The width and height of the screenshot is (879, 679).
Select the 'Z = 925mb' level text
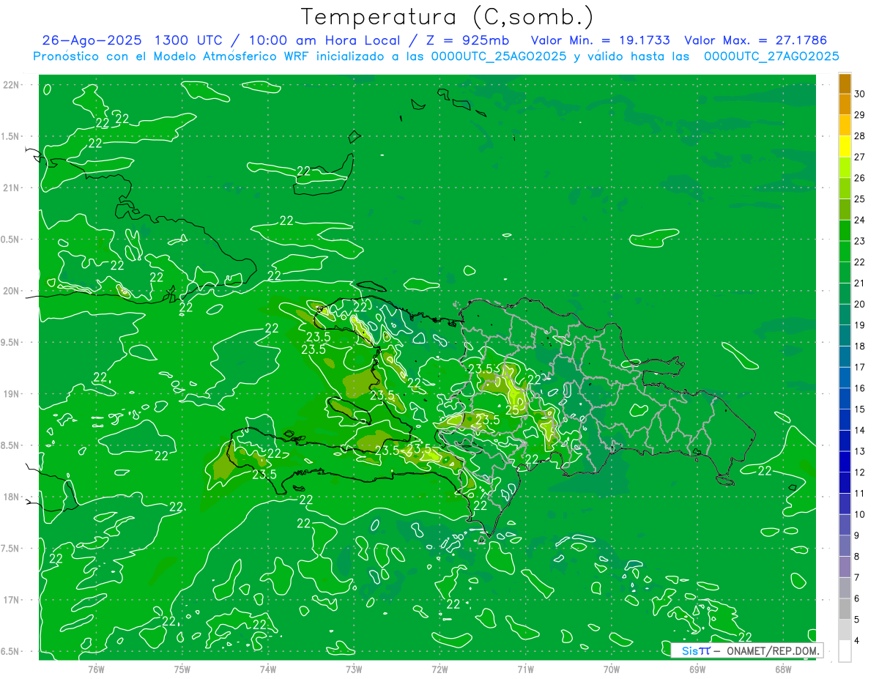(466, 41)
